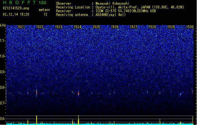Click the HROFFT program title
The image size is (197, 125).
click(x=19, y=2)
